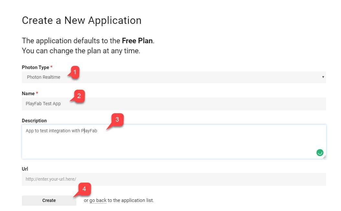Click the Url label
Image resolution: width=341 pixels, height=211 pixels.
[25, 169]
